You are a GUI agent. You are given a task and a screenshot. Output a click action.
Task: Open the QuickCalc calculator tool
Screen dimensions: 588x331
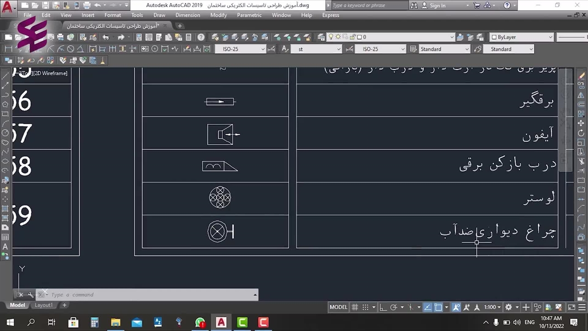pos(188,37)
